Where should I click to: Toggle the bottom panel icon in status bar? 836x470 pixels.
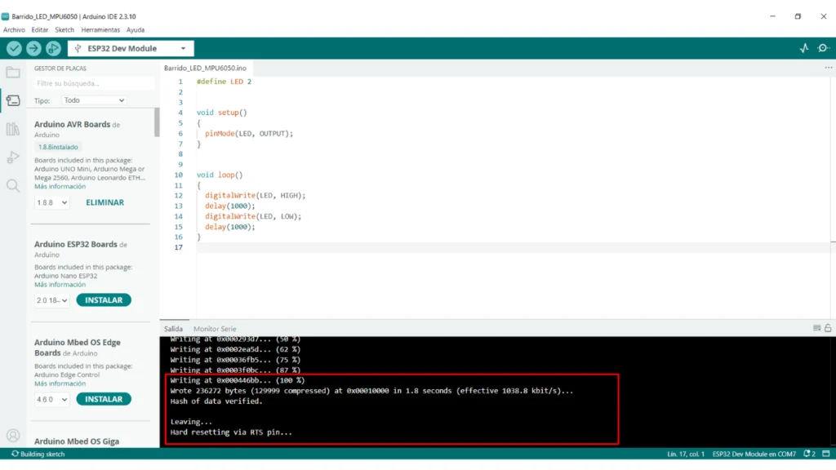click(x=826, y=454)
